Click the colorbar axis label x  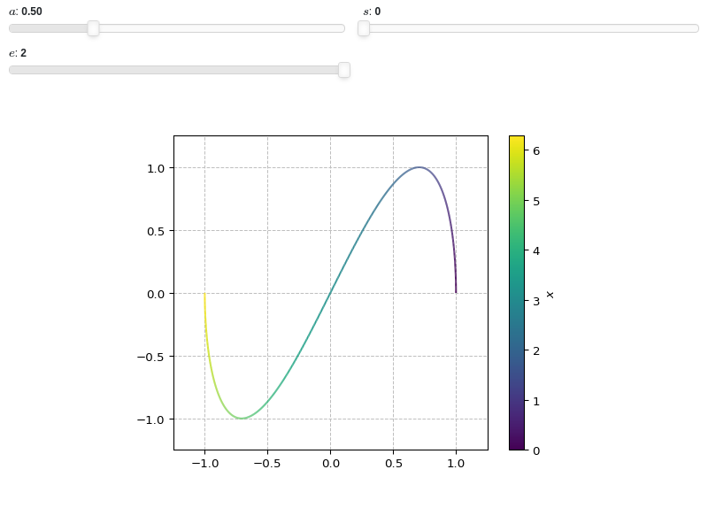click(x=550, y=295)
